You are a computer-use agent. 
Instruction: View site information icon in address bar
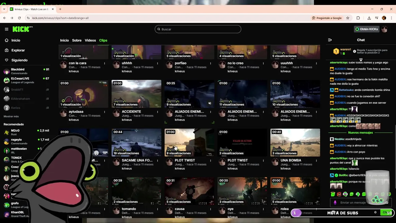pos(28,18)
